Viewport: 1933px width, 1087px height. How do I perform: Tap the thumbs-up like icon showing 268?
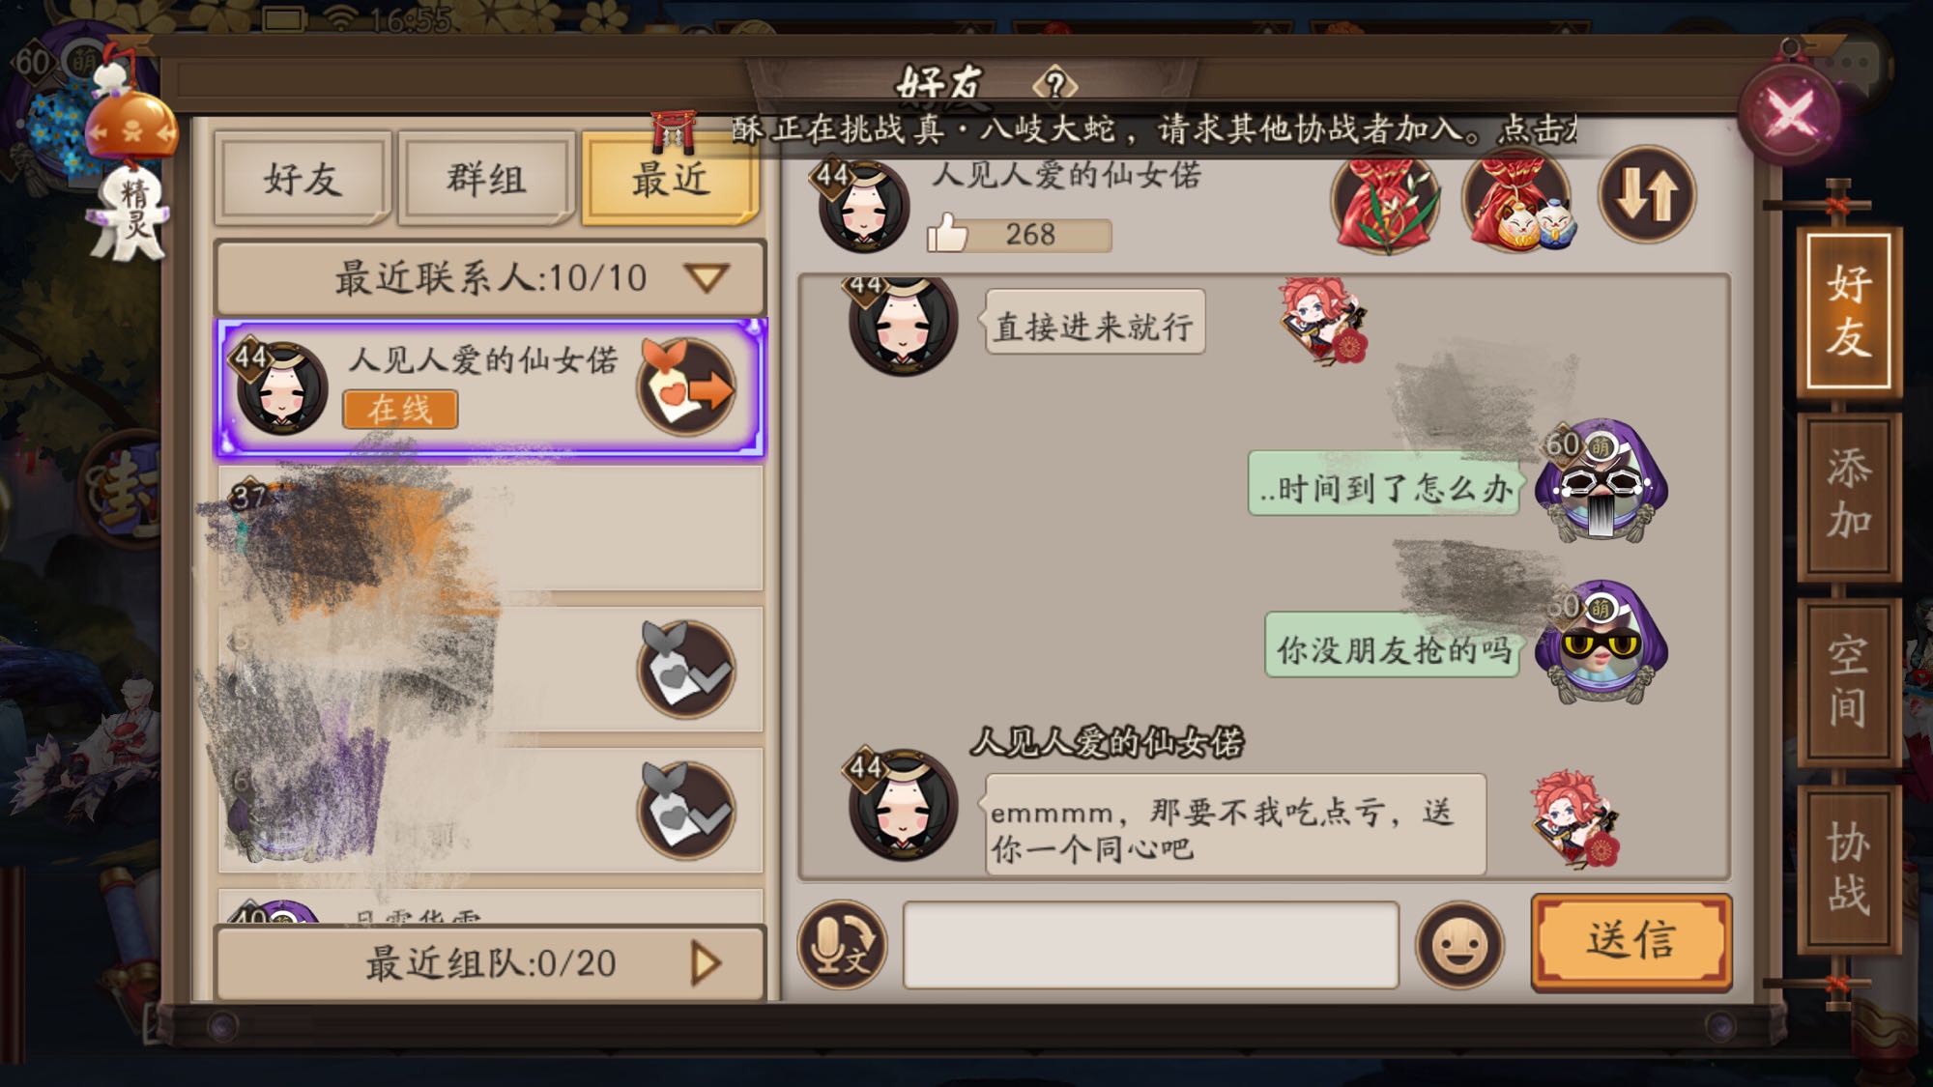[947, 233]
